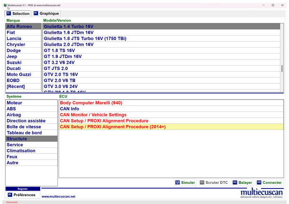Image resolution: width=289 pixels, height=204 pixels.
Task: Choose GT 1.9 JTDm 16V model
Action: pyautogui.click(x=162, y=57)
